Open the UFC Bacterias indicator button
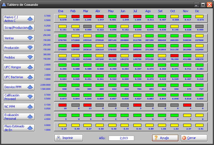 (19, 77)
